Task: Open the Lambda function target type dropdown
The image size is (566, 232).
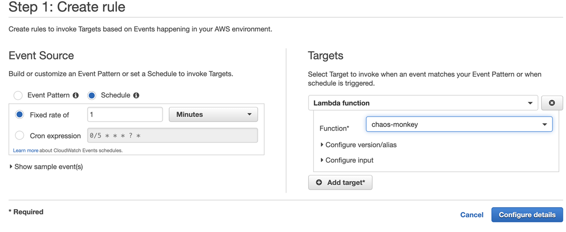Action: click(x=423, y=103)
